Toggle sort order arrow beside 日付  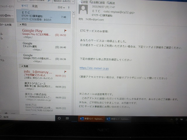[x=68, y=7]
